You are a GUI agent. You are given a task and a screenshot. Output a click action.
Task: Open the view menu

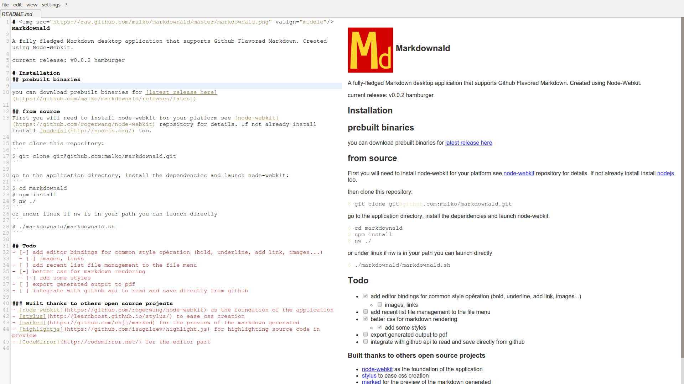[32, 5]
